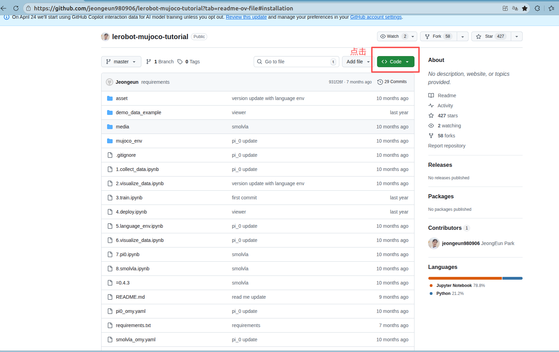Open the 1.collect_data.ipynb file
The width and height of the screenshot is (559, 352).
tap(137, 169)
